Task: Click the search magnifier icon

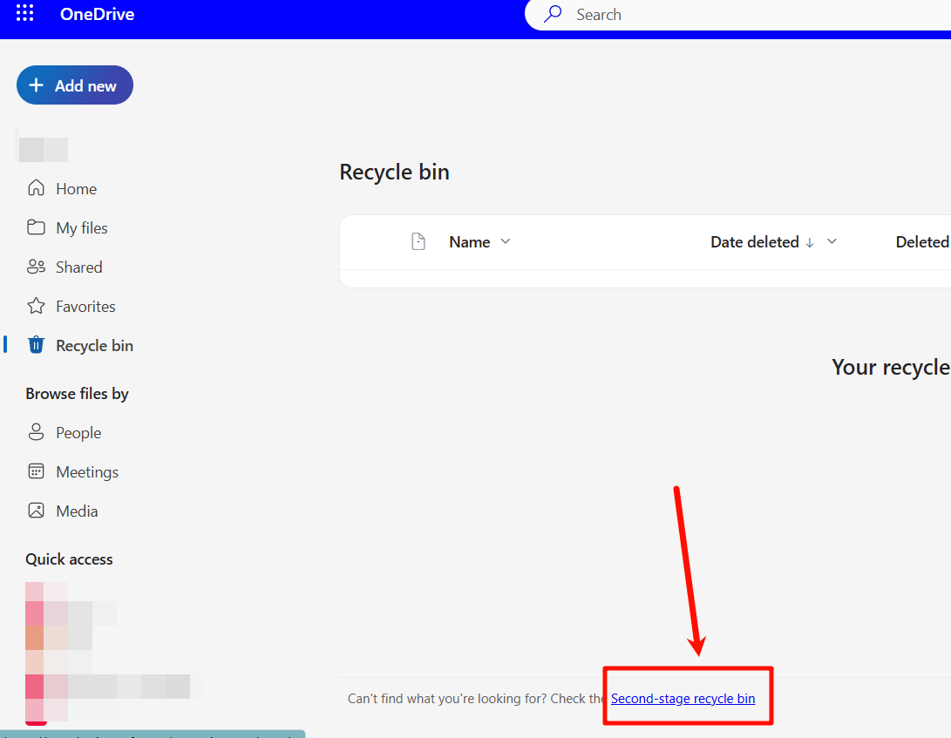Action: [552, 14]
